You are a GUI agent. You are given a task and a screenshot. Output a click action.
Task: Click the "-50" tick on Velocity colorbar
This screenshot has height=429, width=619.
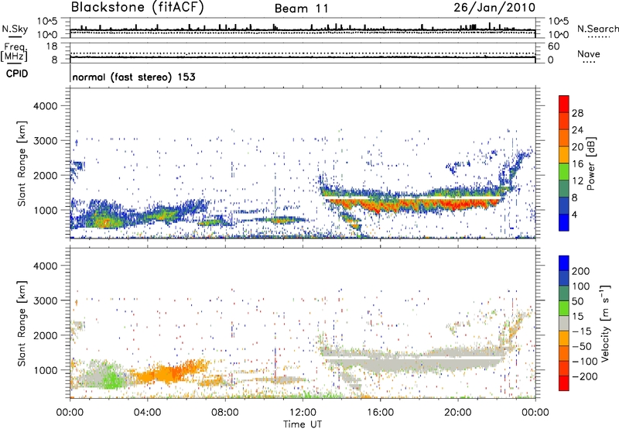coord(582,347)
